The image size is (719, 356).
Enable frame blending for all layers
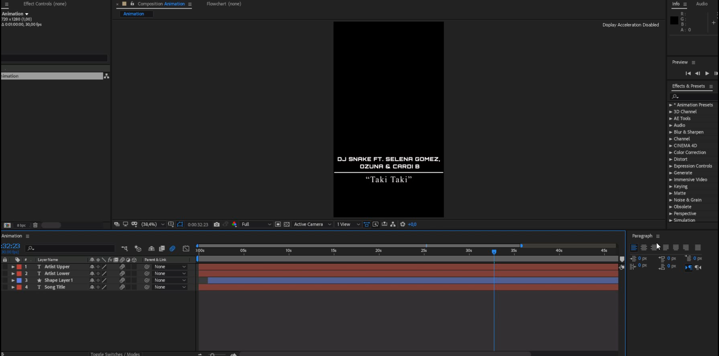pos(162,248)
